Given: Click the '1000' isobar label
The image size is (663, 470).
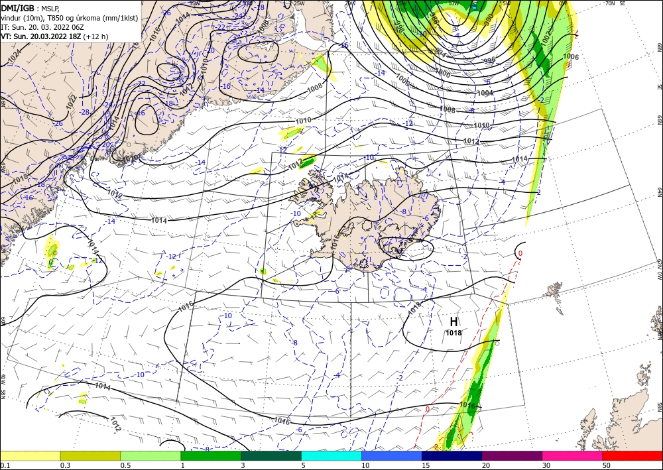Looking at the screenshot, I should coord(442,73).
